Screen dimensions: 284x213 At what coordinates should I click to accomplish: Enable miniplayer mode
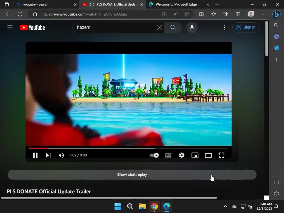pos(195,155)
